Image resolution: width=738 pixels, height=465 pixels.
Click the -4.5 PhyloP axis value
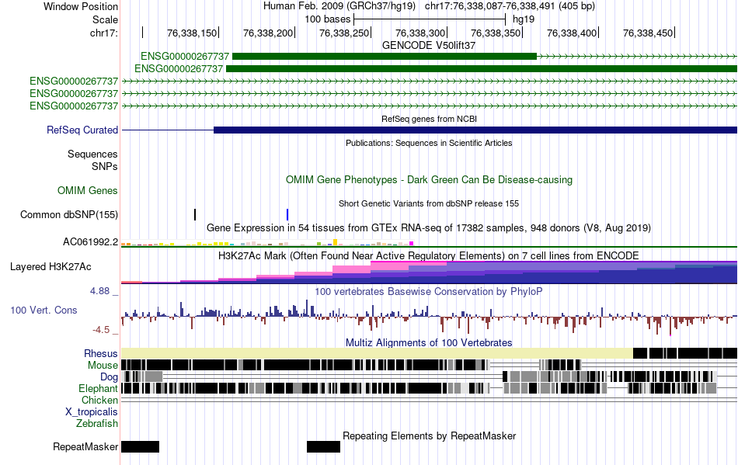(101, 330)
